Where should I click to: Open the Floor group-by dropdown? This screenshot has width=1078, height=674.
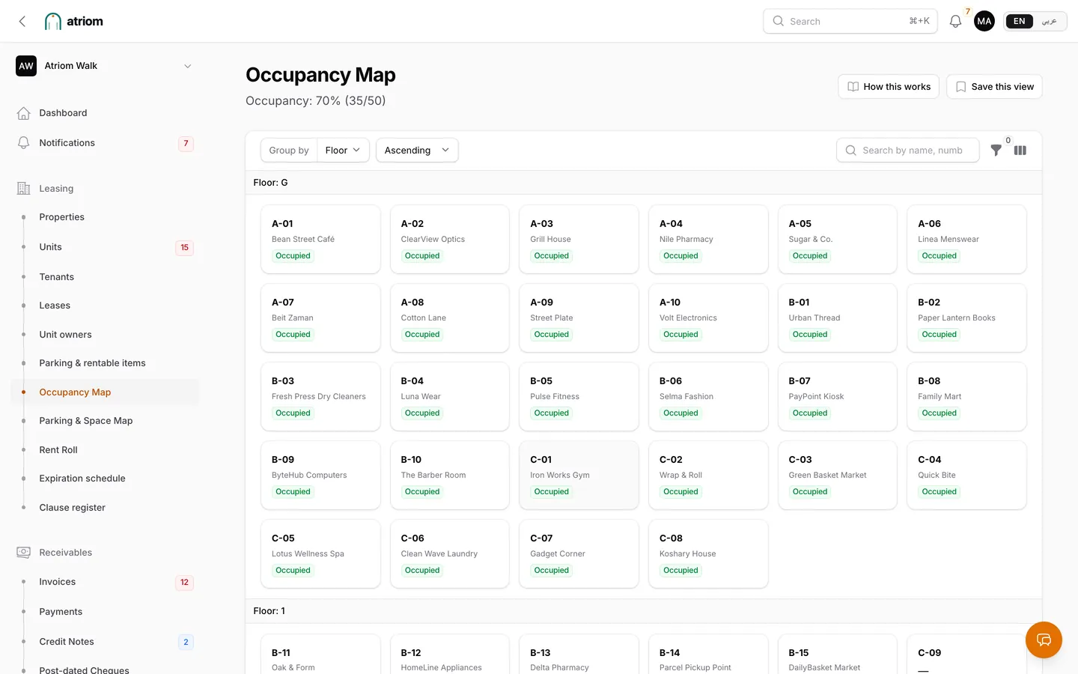343,150
